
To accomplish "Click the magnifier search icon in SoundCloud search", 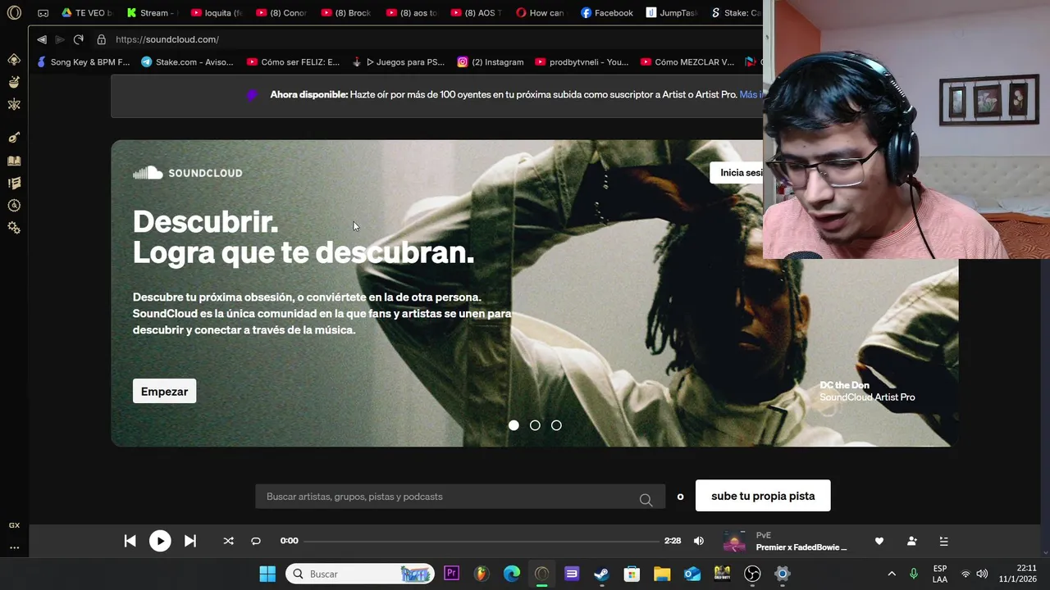I will (646, 499).
